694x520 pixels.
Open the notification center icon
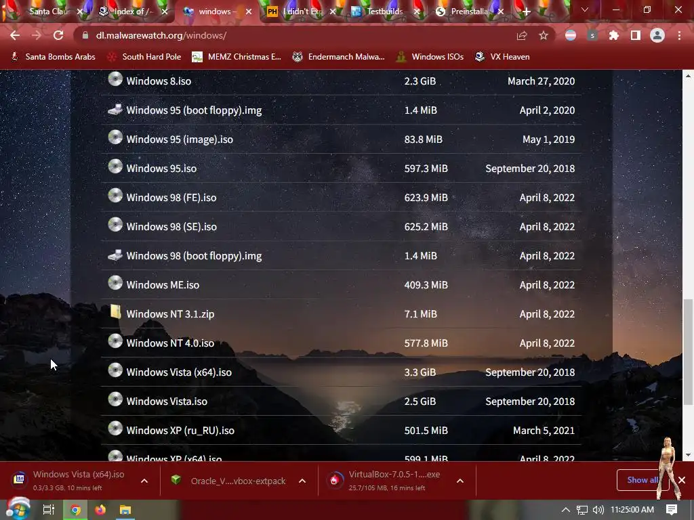pos(672,510)
